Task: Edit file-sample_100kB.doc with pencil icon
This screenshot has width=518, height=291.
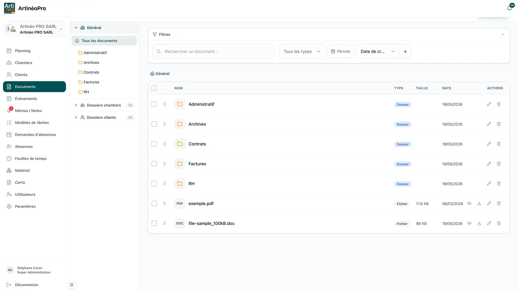Action: coord(489,223)
